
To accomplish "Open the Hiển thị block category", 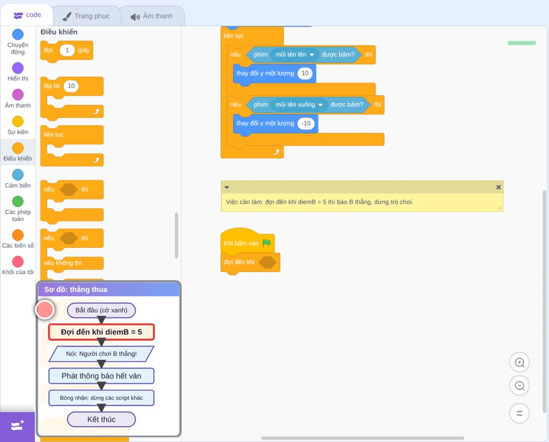I will 18,72.
